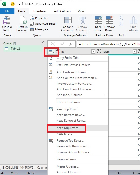Open the File tab
The width and height of the screenshot is (140, 175).
(x=7, y=11)
